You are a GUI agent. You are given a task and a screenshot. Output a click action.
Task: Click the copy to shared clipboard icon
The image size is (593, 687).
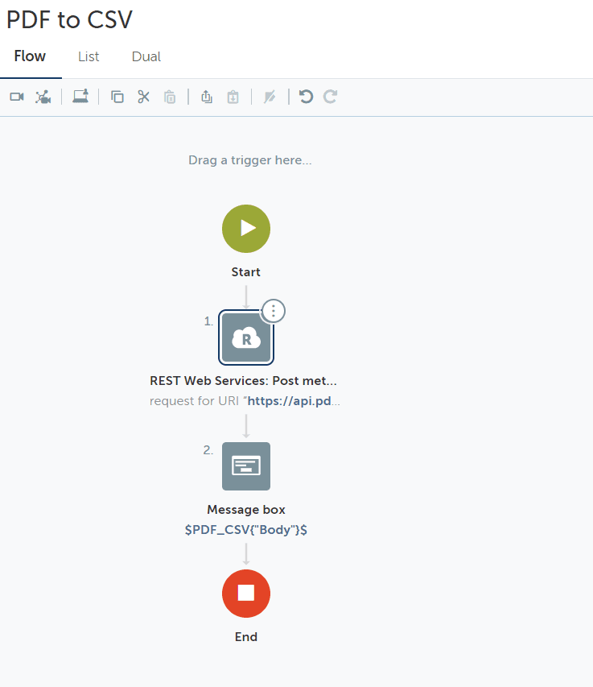(207, 97)
